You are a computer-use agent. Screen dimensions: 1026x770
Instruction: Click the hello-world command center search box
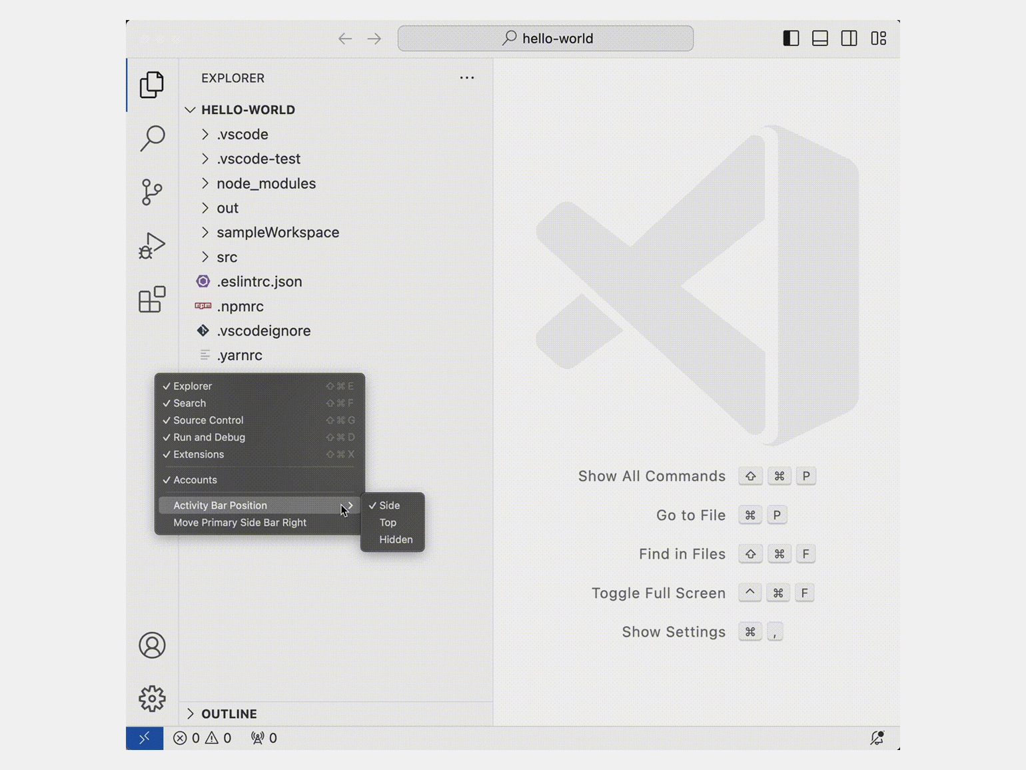click(546, 39)
